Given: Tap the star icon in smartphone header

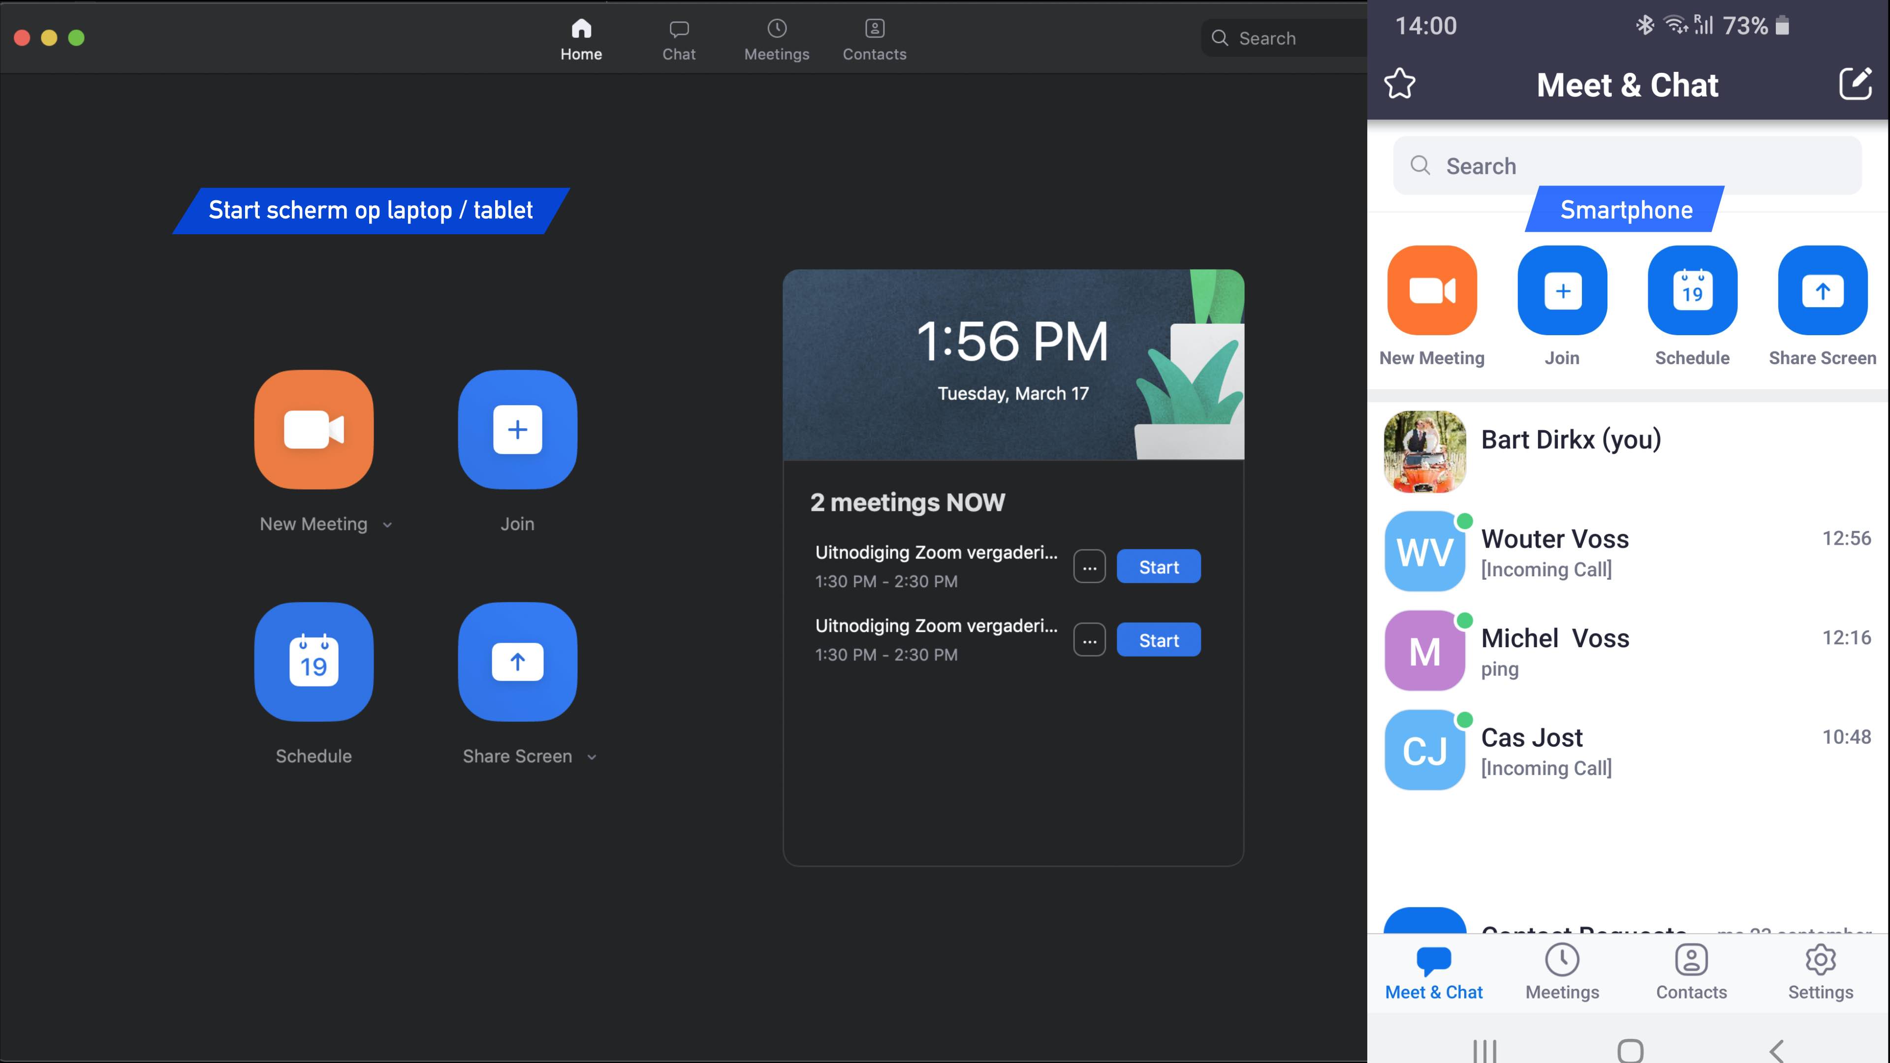Looking at the screenshot, I should point(1399,84).
